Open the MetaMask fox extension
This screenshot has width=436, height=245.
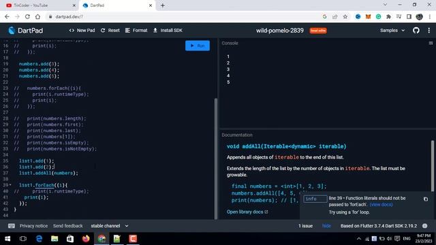pos(368,16)
